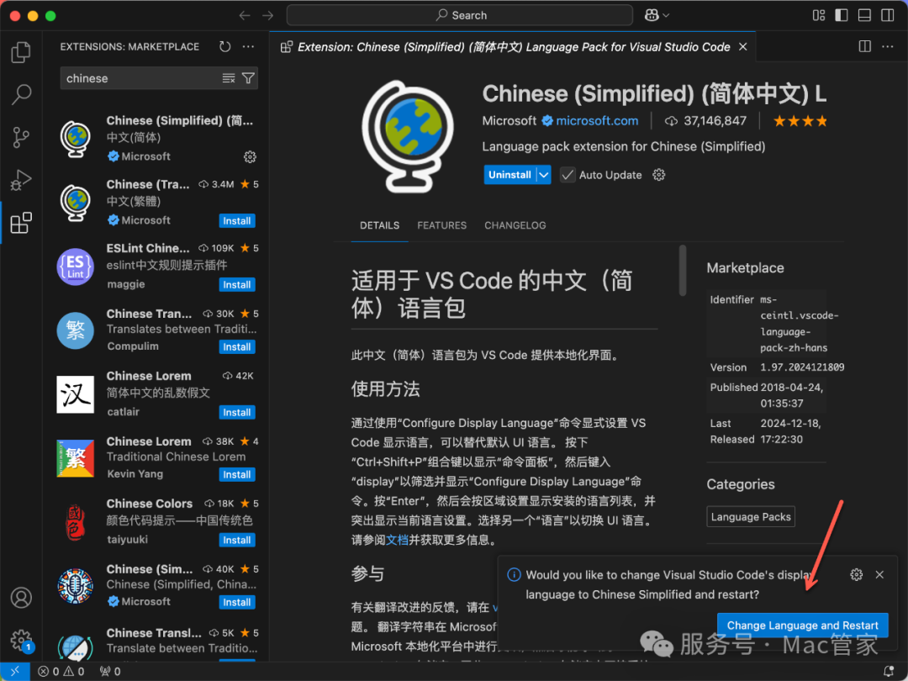908x681 pixels.
Task: Install the Compulim Chinese Translation extension
Action: coord(237,347)
